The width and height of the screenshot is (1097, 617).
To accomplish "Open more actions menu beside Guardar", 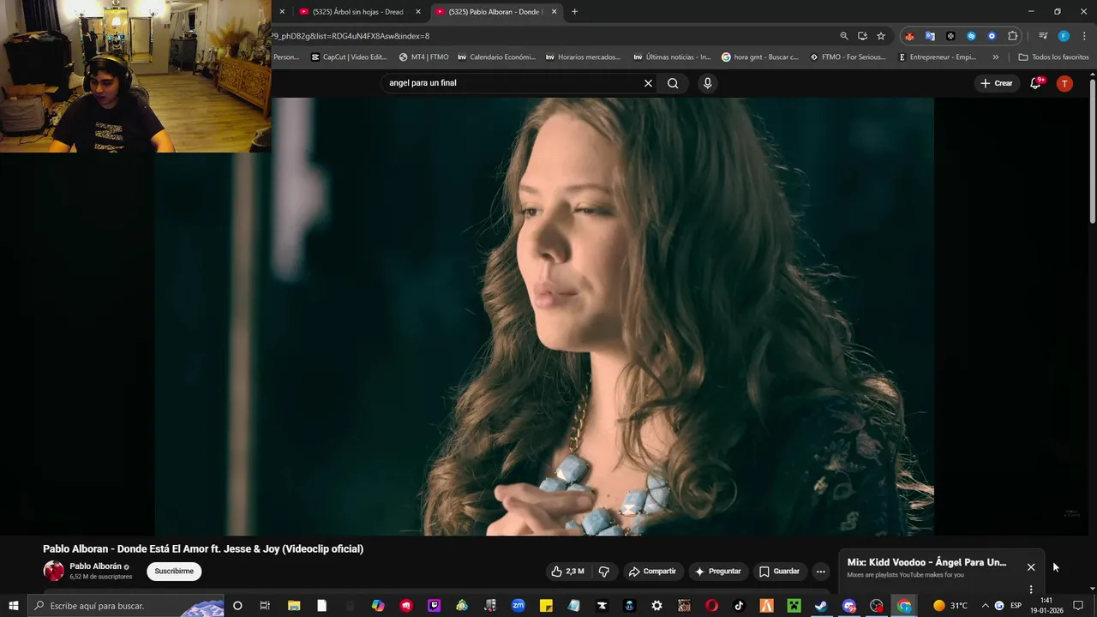I will [820, 572].
